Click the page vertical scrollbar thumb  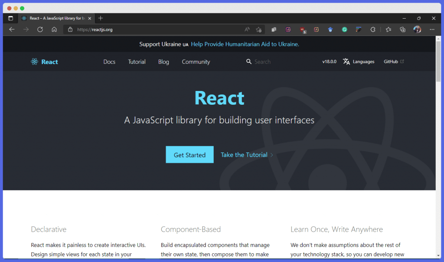tap(438, 61)
